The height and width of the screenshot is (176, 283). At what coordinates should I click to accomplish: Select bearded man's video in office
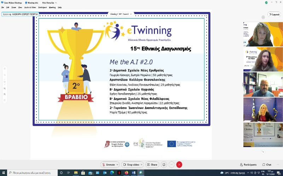click(x=263, y=84)
